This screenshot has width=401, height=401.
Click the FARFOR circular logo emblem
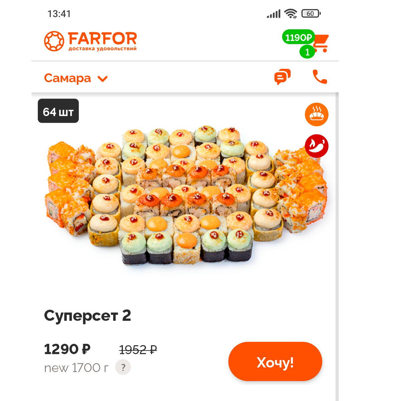tap(54, 41)
